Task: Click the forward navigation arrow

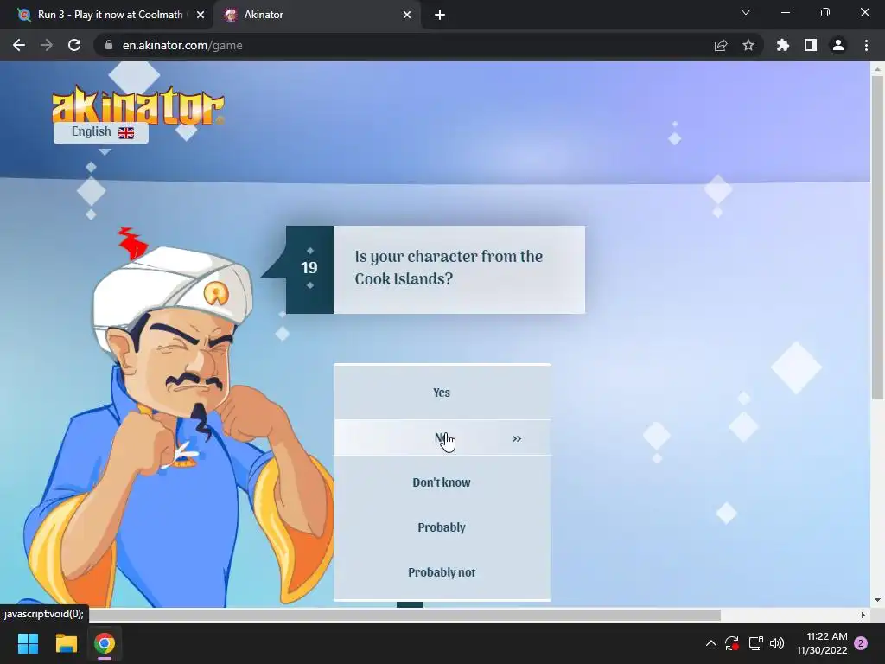Action: pyautogui.click(x=47, y=45)
